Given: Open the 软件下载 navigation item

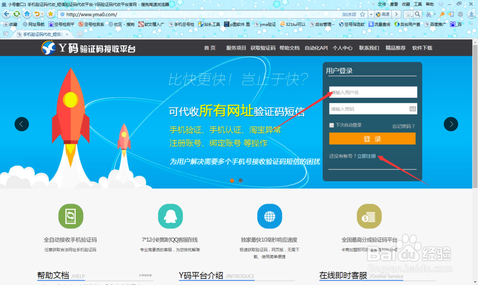Looking at the screenshot, I should pos(422,48).
